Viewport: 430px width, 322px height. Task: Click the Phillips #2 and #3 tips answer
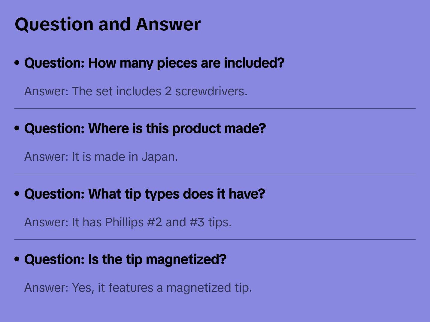[128, 222]
